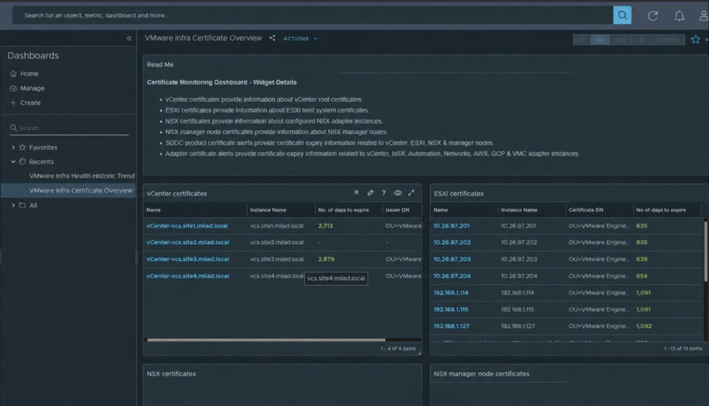Focus the global search input field
709x406 pixels.
click(312, 15)
